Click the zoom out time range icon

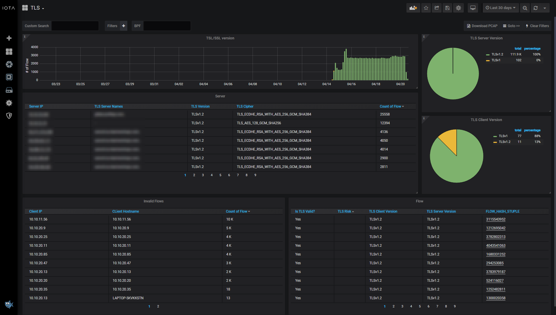pos(525,8)
